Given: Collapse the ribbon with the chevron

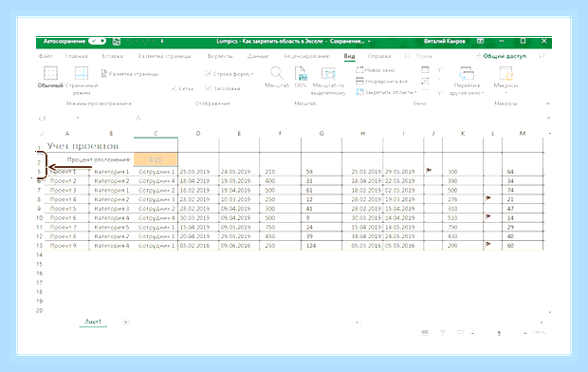Looking at the screenshot, I should click(x=548, y=103).
